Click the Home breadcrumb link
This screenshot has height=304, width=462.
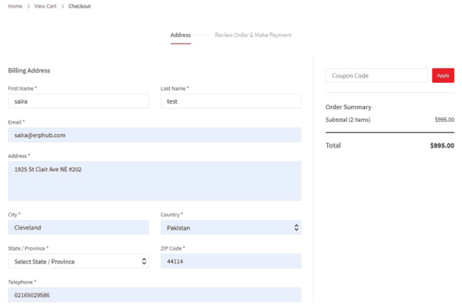pos(15,6)
